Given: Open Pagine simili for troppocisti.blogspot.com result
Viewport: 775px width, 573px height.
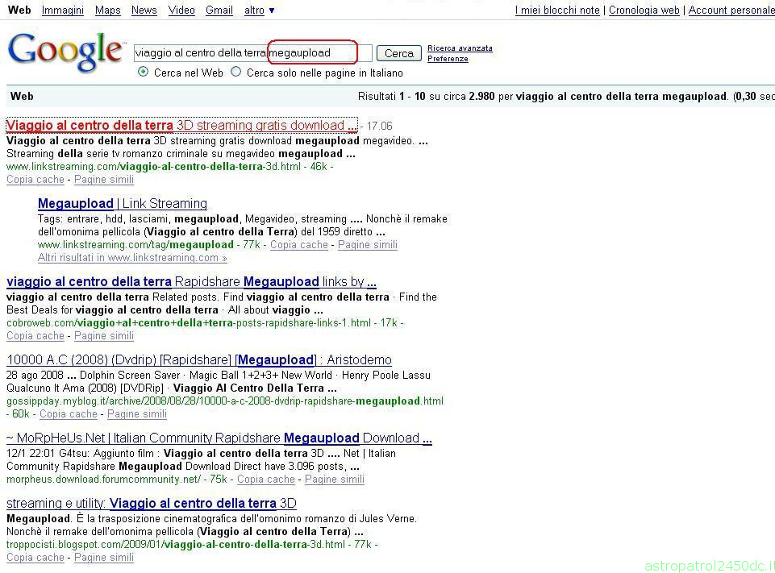Looking at the screenshot, I should [104, 558].
